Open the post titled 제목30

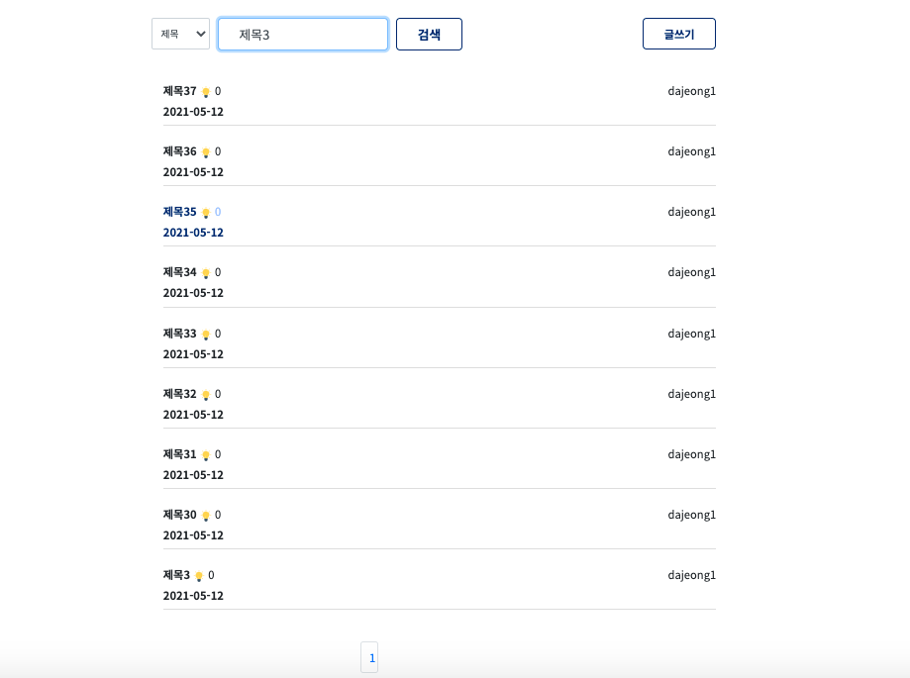point(178,515)
